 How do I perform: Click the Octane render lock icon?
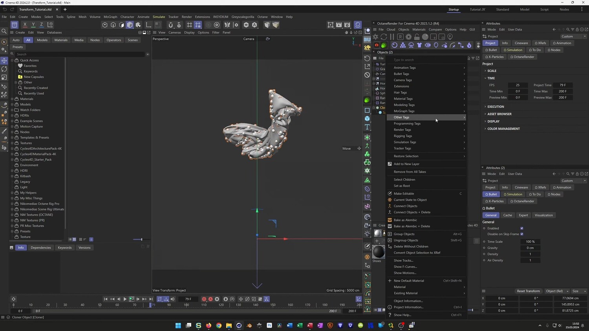click(x=417, y=36)
